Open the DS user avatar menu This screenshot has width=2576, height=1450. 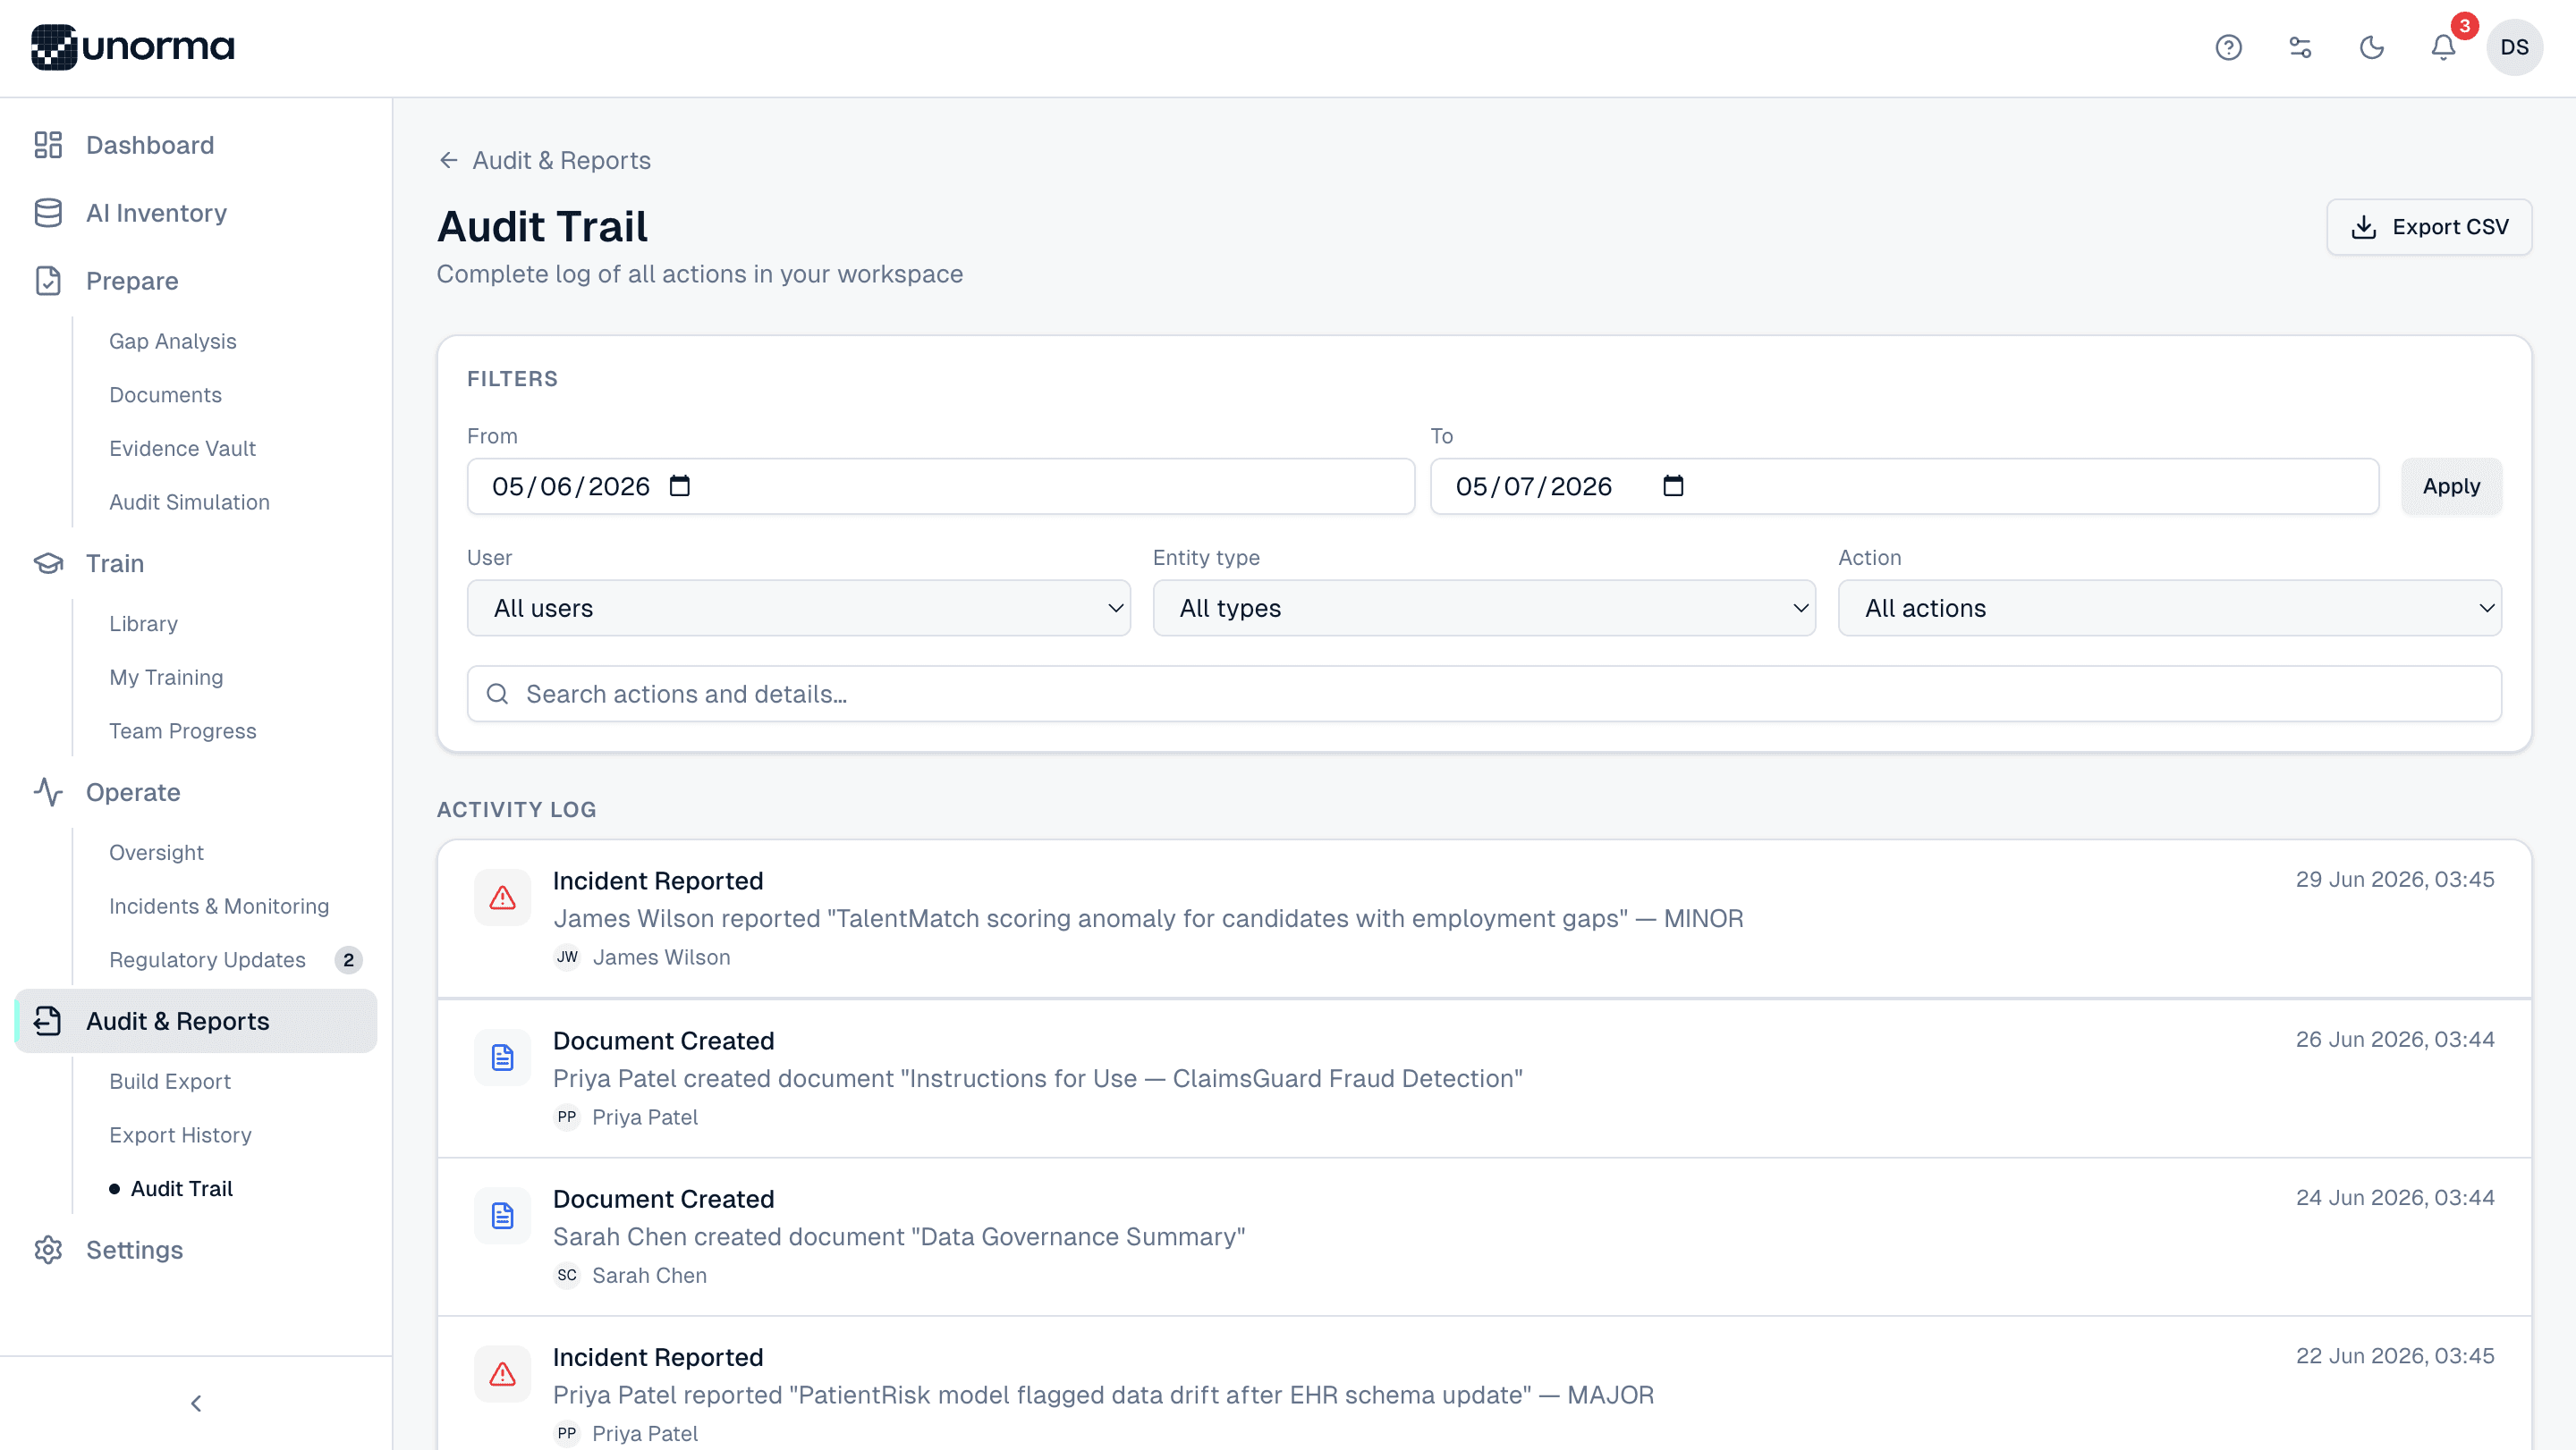pos(2514,47)
